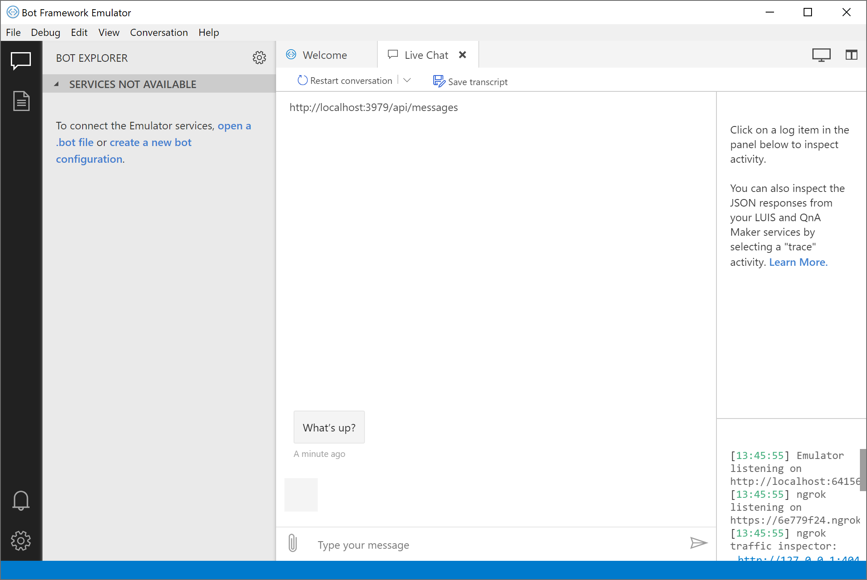Open notifications via the bell icon
The height and width of the screenshot is (580, 867).
21,500
